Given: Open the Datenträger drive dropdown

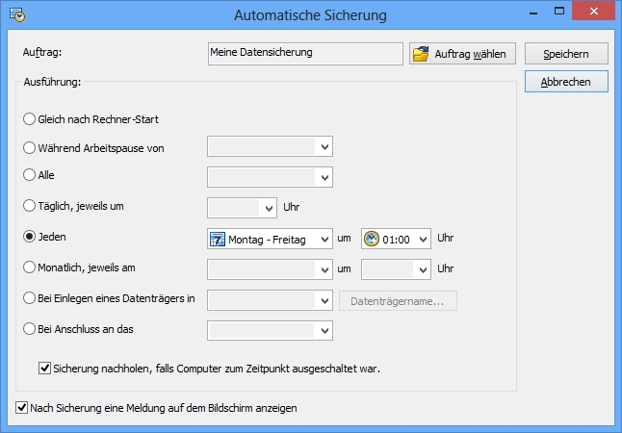Looking at the screenshot, I should pos(270,300).
